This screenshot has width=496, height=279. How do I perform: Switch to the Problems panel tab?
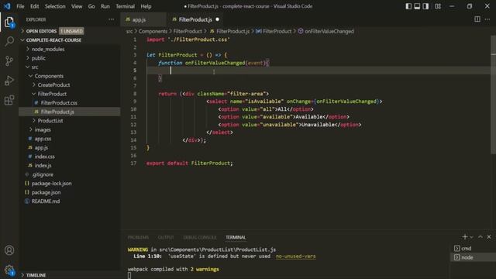(138, 237)
